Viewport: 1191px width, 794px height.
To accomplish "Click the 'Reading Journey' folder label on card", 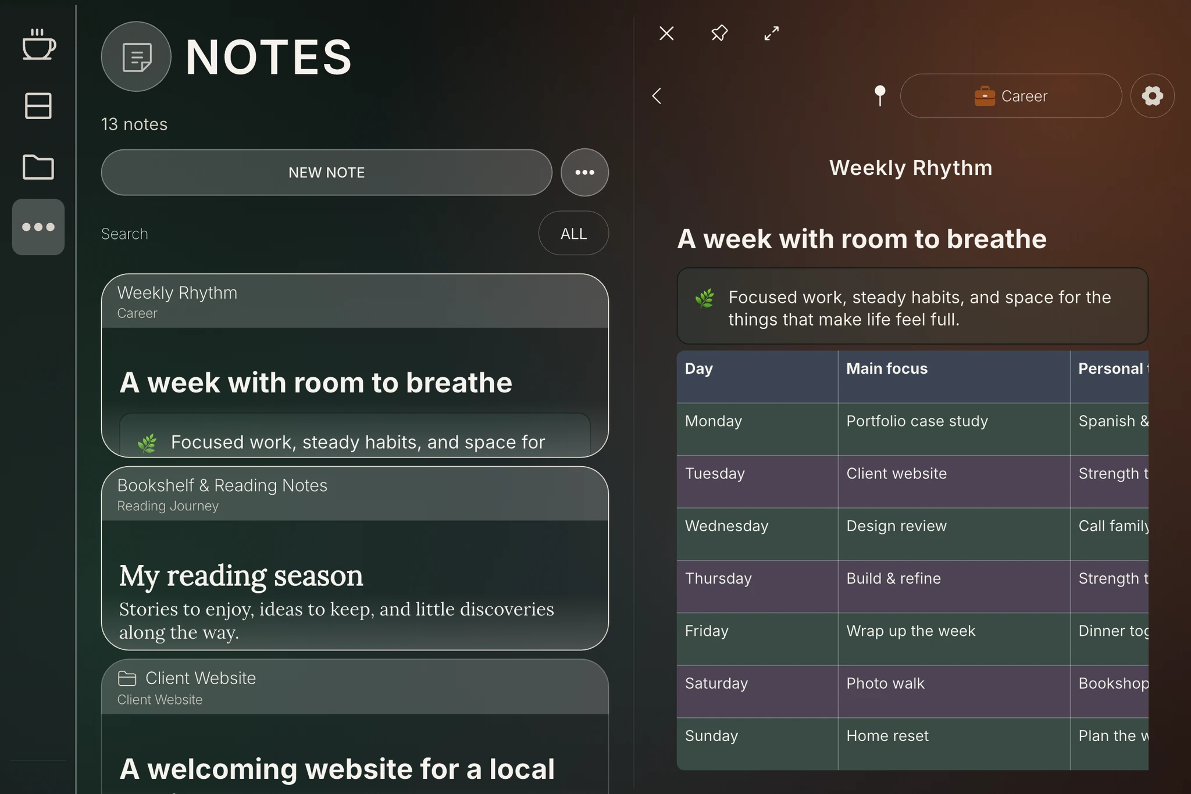I will tap(167, 506).
